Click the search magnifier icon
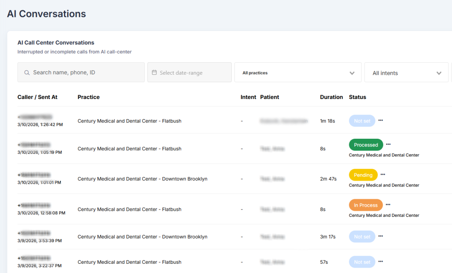The height and width of the screenshot is (273, 452). coord(26,72)
